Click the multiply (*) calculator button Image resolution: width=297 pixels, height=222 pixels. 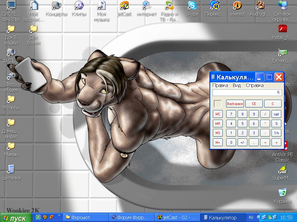coord(265,123)
